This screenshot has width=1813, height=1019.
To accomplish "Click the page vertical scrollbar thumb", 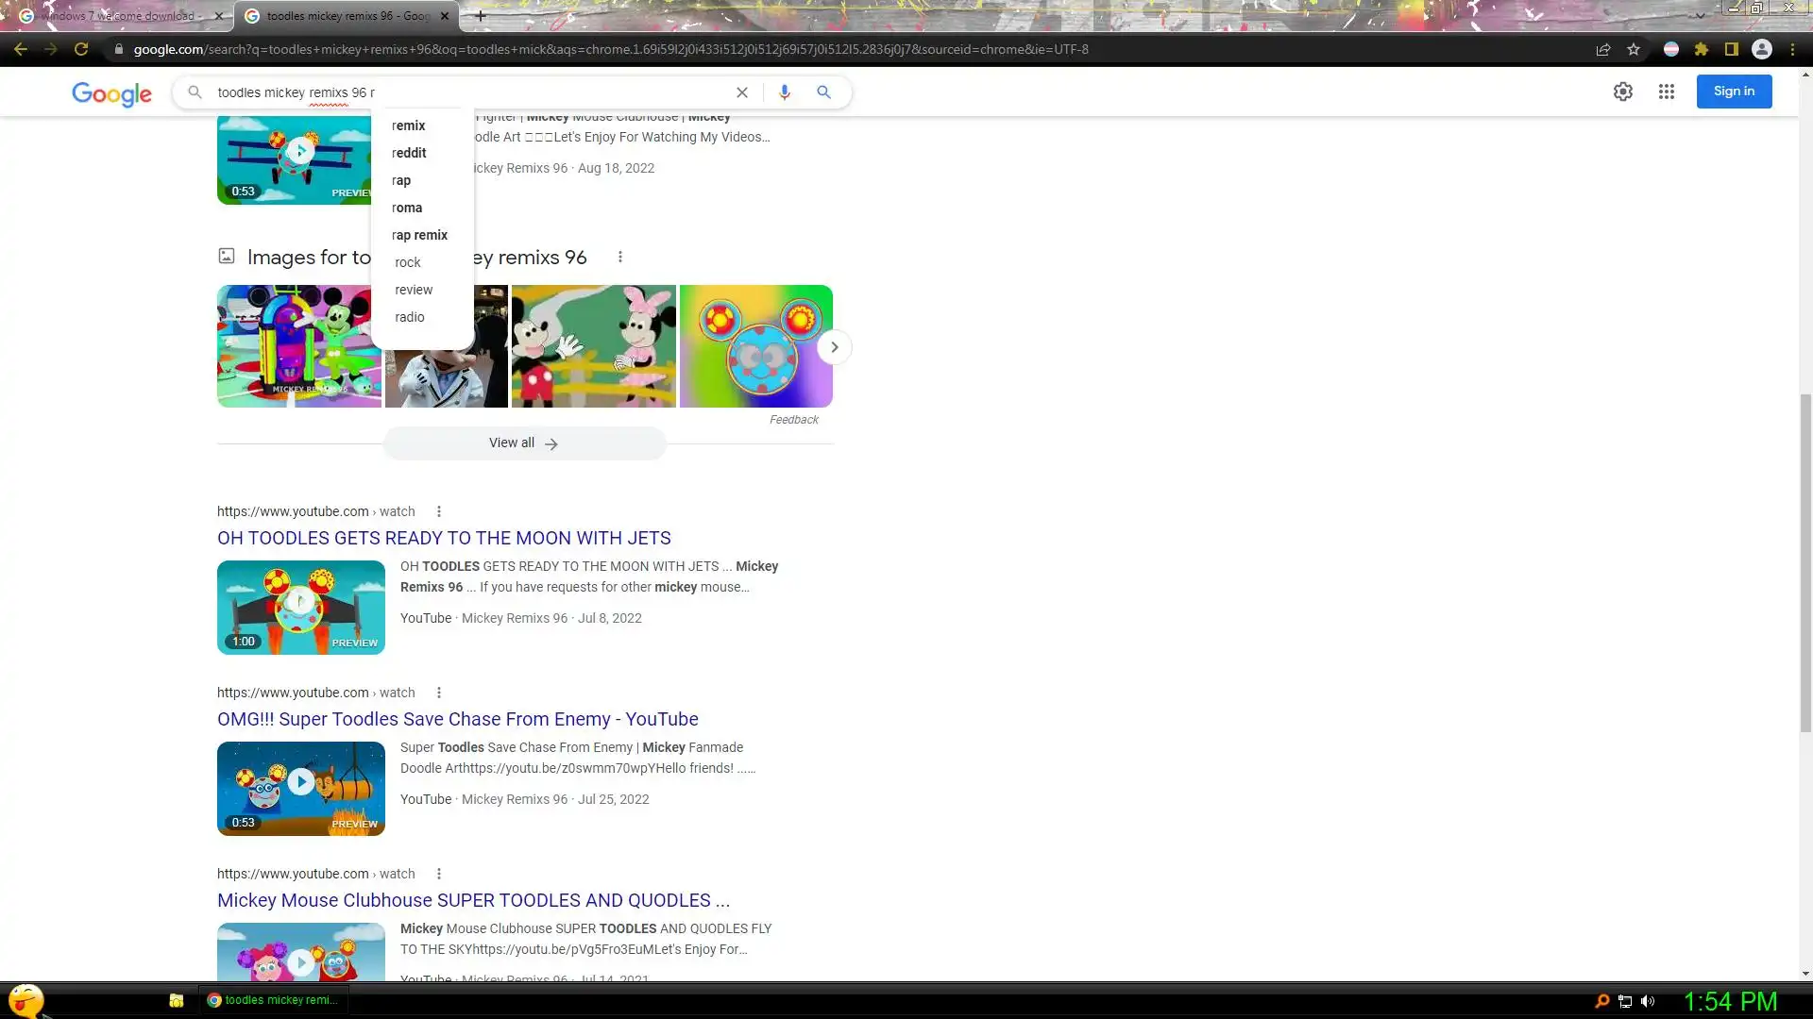I will (x=1805, y=561).
